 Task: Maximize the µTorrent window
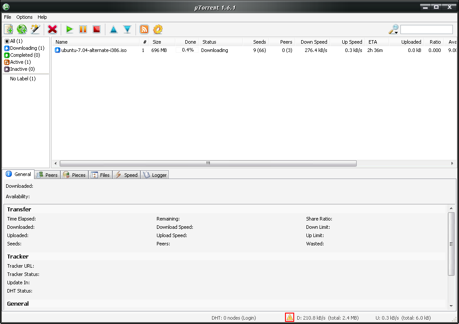point(436,7)
